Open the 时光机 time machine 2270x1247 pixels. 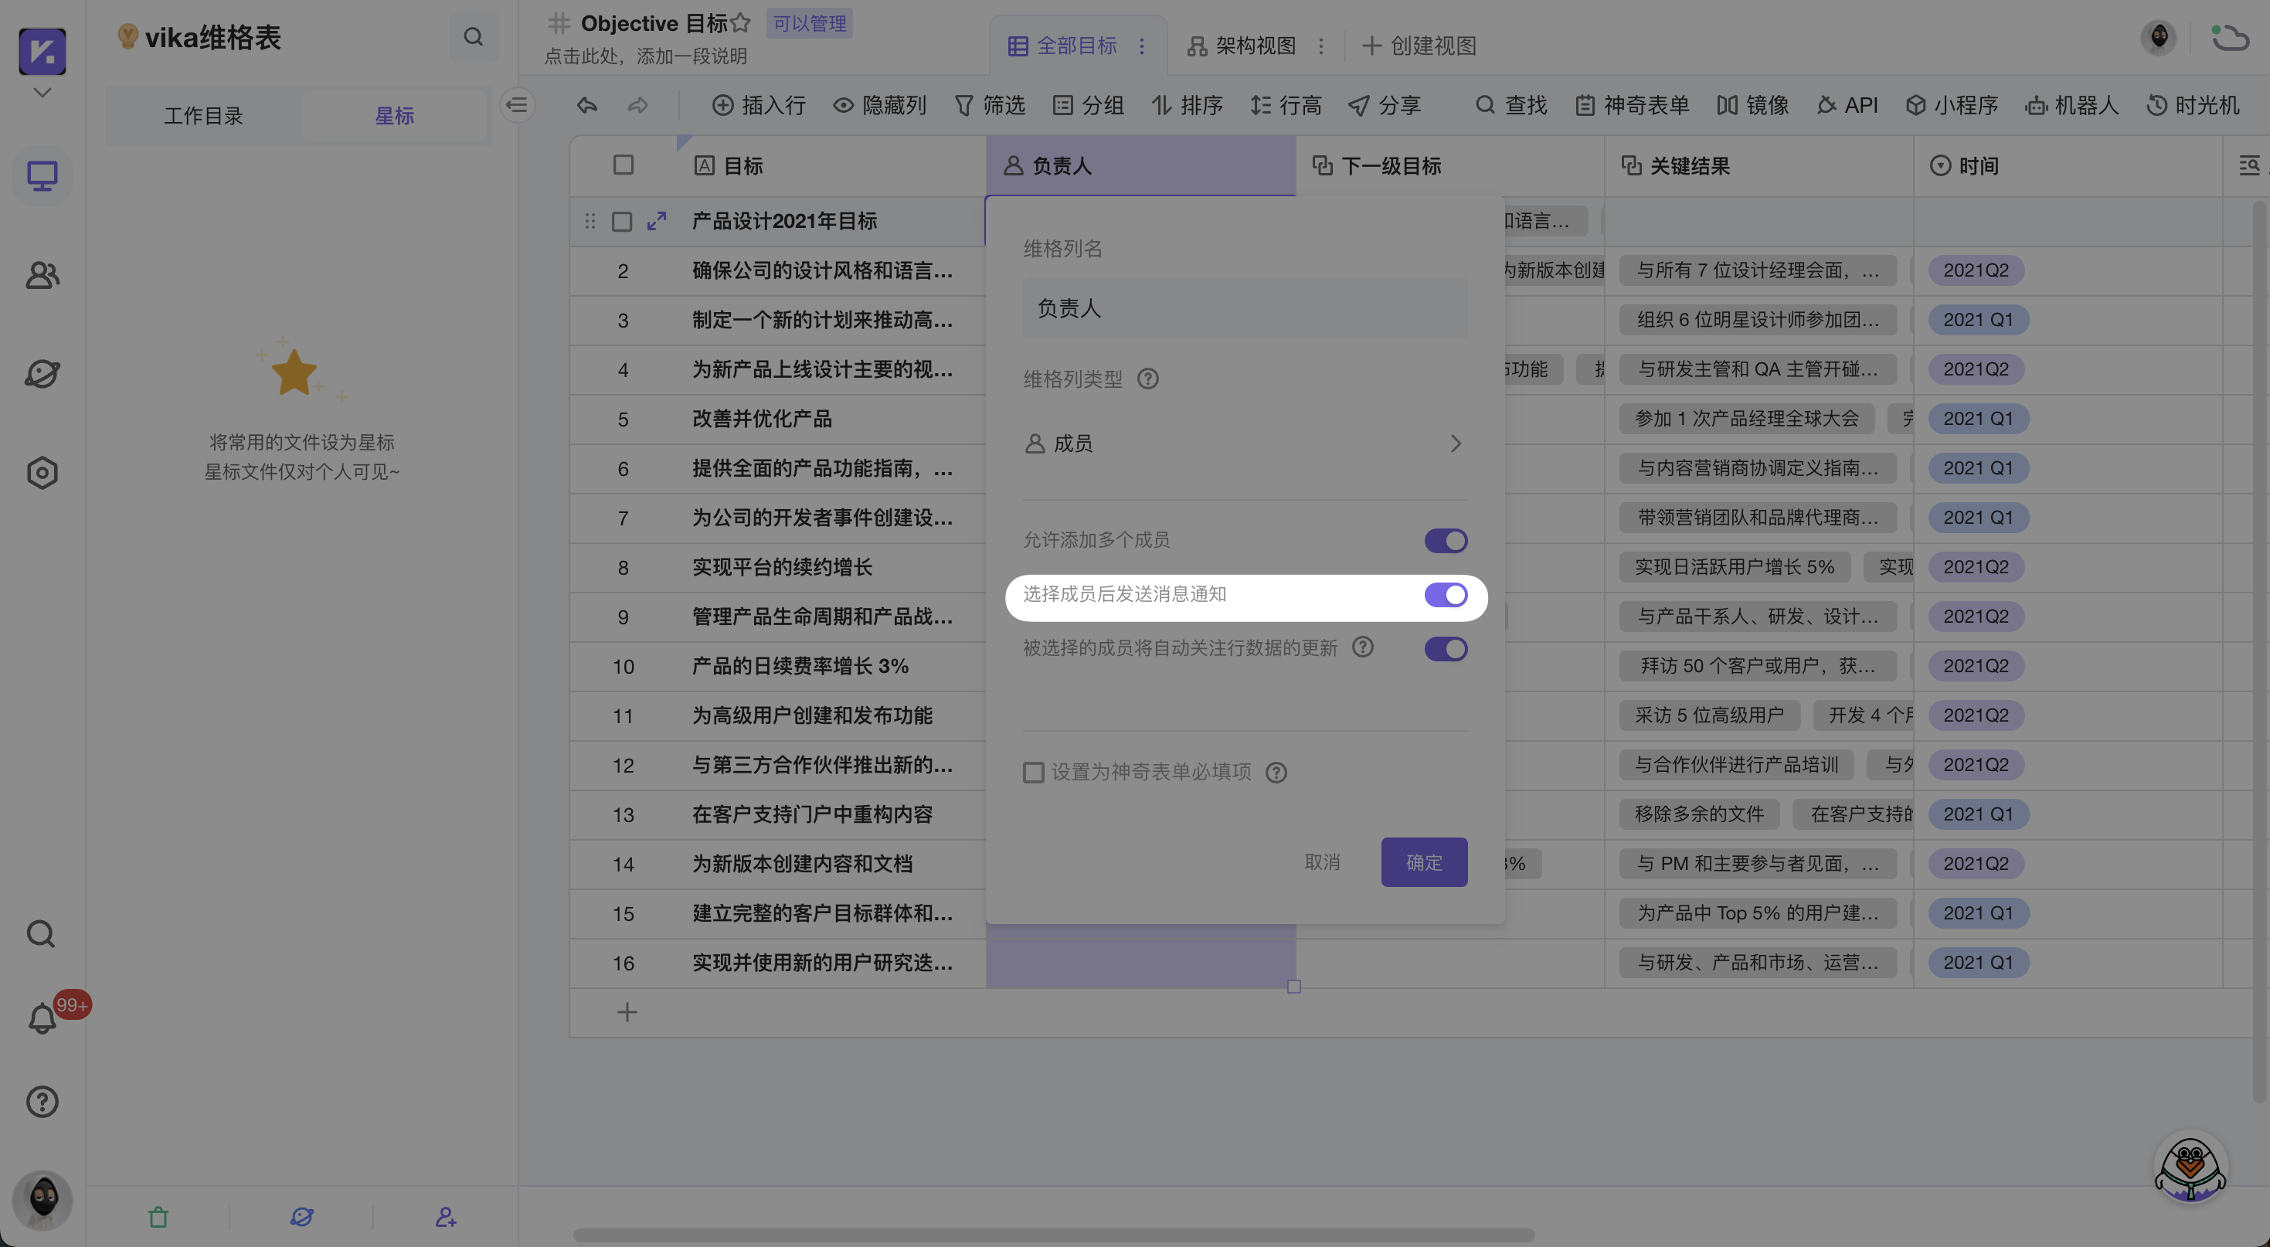[2194, 106]
